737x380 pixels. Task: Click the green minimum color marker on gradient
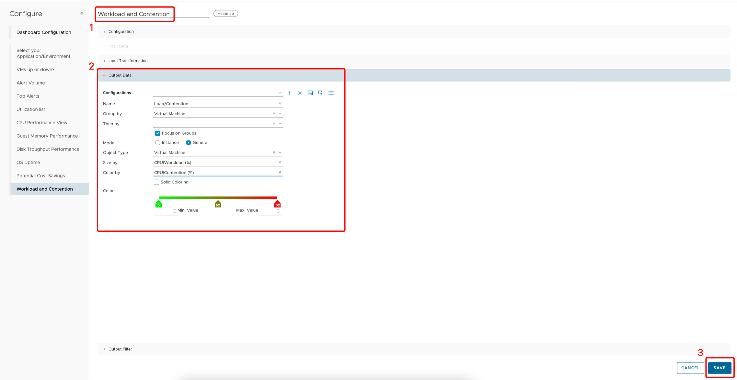click(158, 204)
